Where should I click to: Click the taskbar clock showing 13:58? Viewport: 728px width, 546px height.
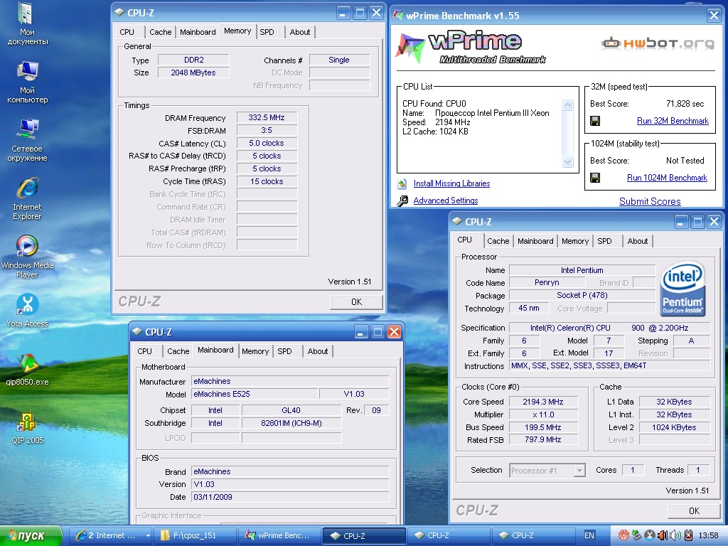tap(709, 536)
